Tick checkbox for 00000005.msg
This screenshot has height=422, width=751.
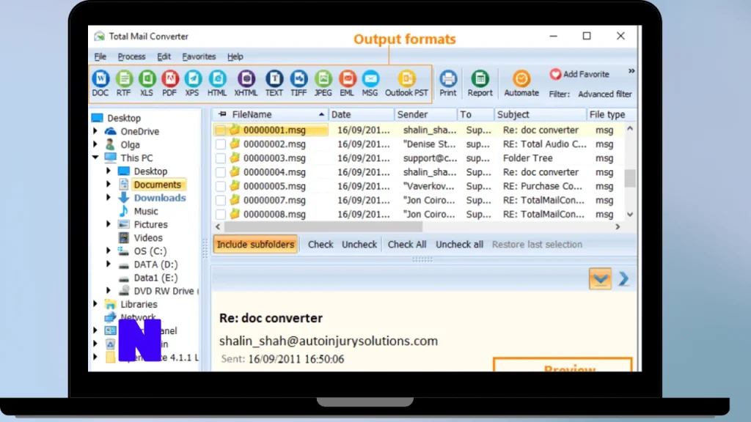tap(220, 186)
